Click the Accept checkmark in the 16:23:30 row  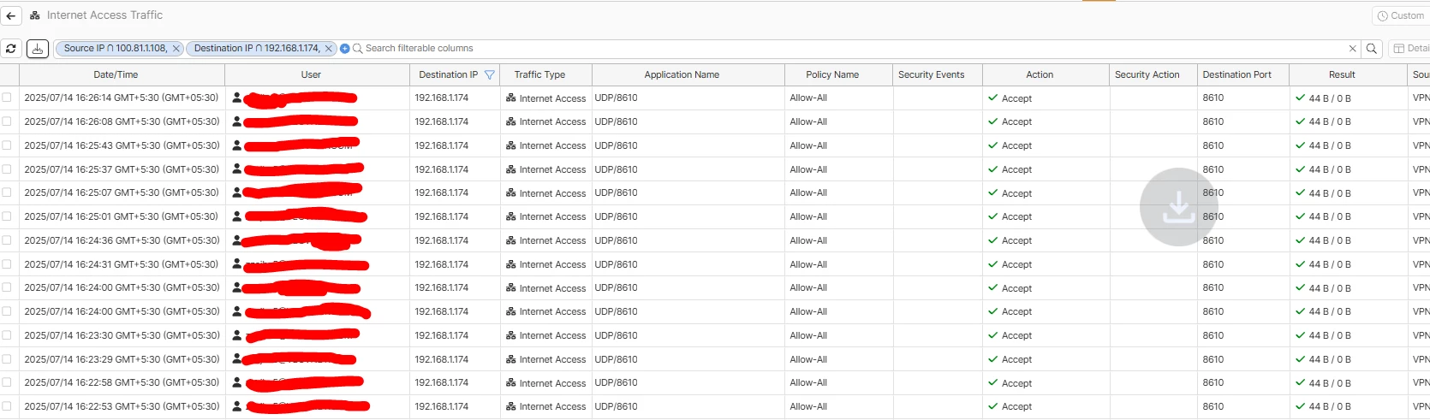pos(993,335)
